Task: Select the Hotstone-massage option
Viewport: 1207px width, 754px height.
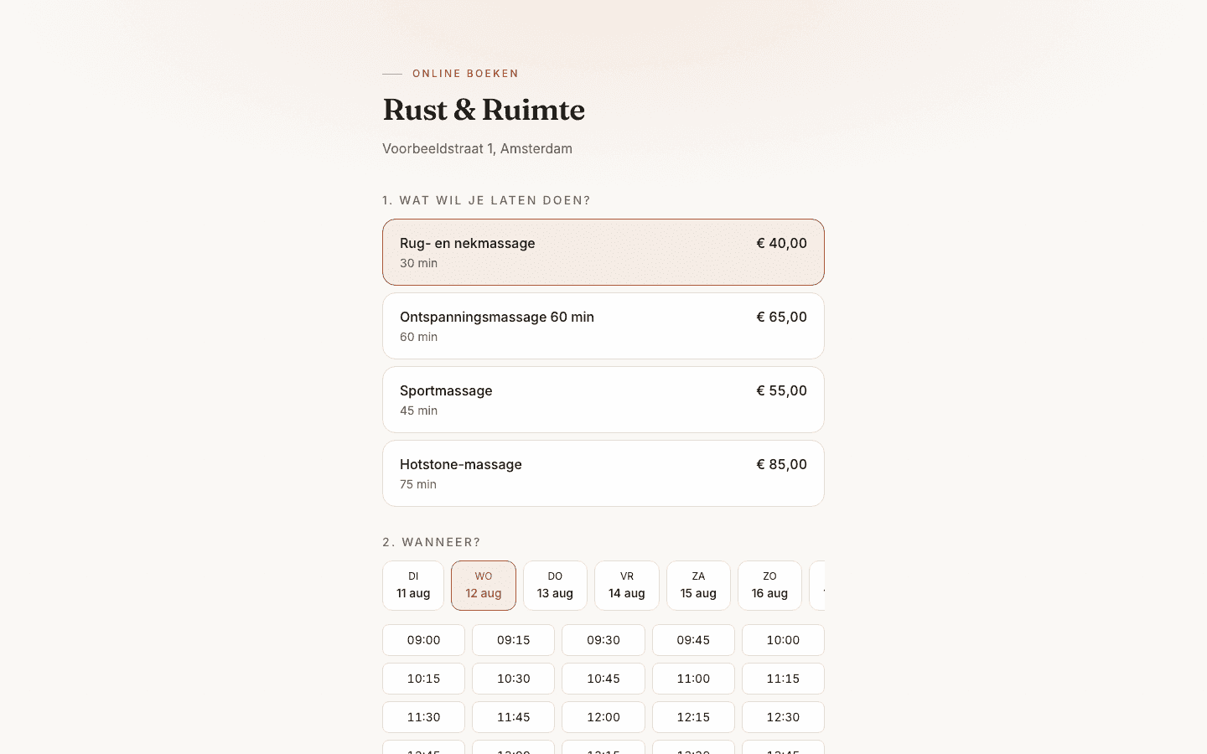Action: [603, 473]
